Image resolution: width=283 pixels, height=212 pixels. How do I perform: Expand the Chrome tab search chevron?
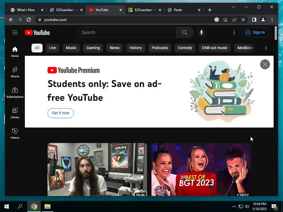[x=233, y=7]
